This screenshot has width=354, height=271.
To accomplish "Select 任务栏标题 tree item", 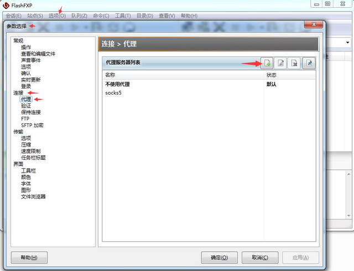I will pyautogui.click(x=33, y=158).
